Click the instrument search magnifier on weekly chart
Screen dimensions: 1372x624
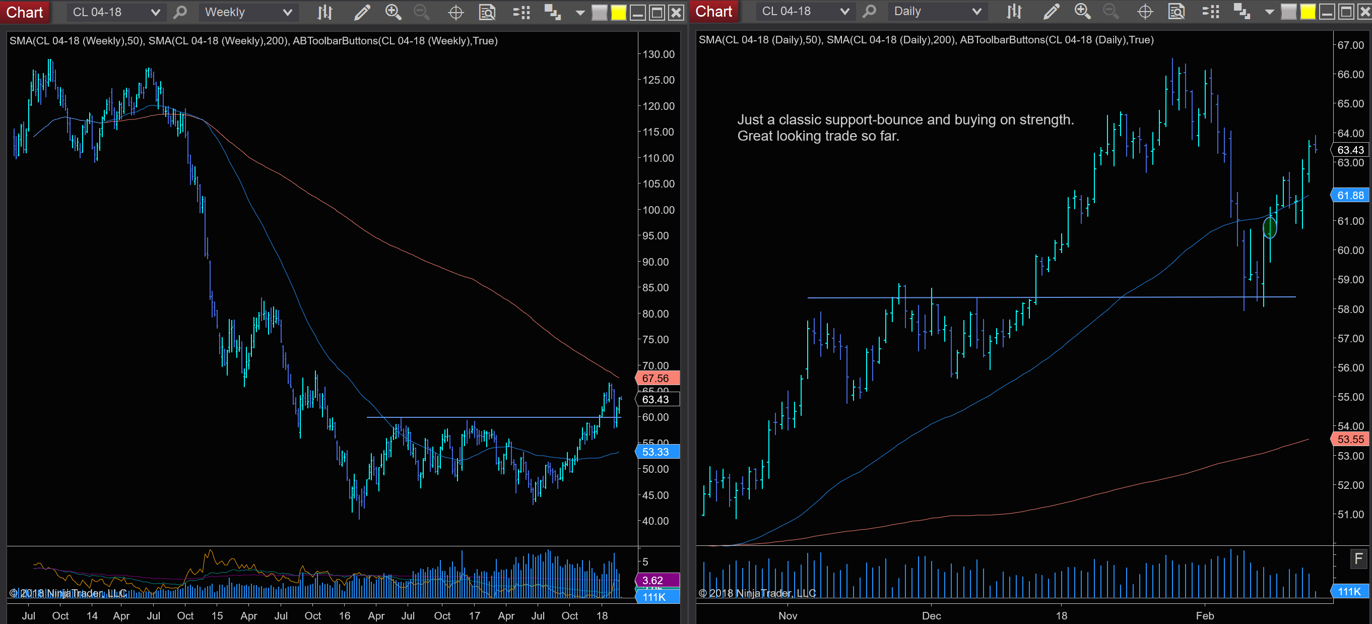click(x=180, y=12)
